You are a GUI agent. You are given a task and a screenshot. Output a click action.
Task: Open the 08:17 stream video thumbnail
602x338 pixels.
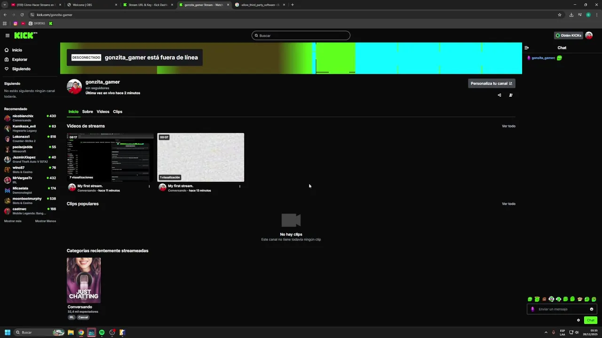tap(110, 157)
